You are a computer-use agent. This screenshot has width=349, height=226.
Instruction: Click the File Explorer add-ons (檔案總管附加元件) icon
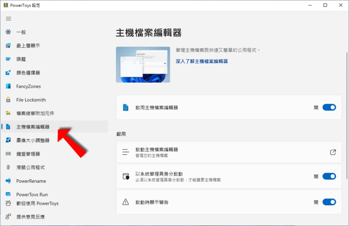pos(8,113)
